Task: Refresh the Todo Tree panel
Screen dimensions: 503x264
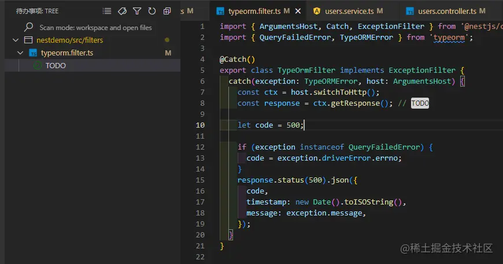Action: tap(152, 11)
